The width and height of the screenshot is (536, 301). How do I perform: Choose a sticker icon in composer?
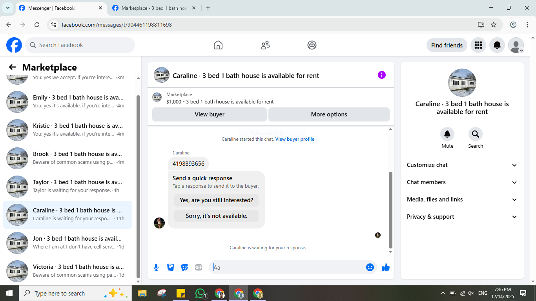point(184,267)
